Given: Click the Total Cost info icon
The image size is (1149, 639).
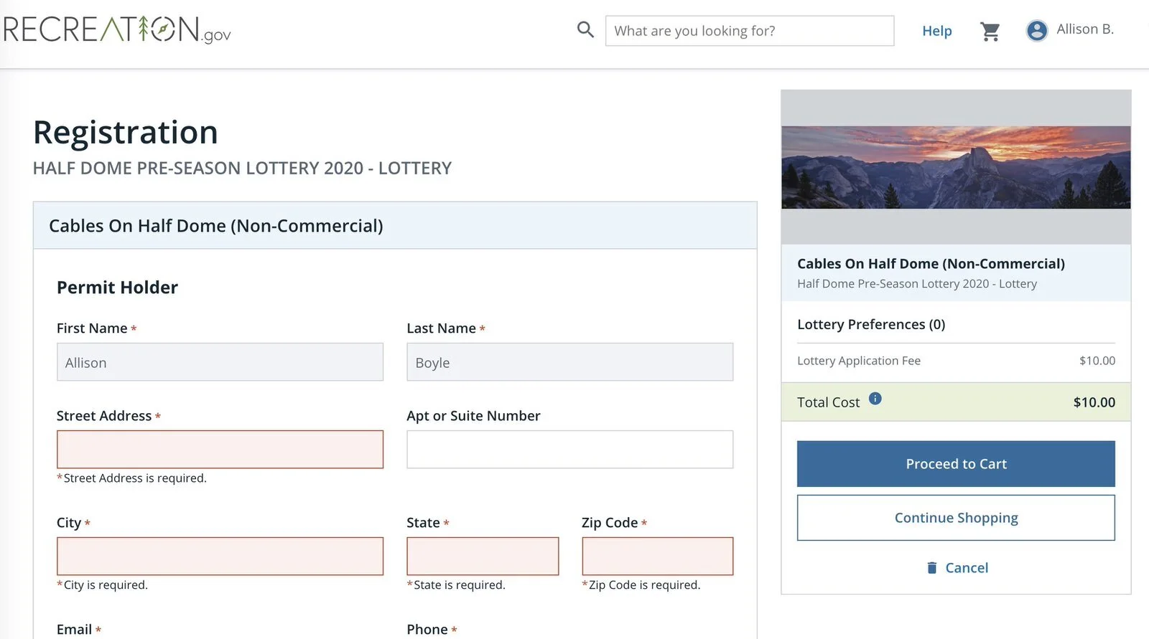Looking at the screenshot, I should tap(875, 399).
